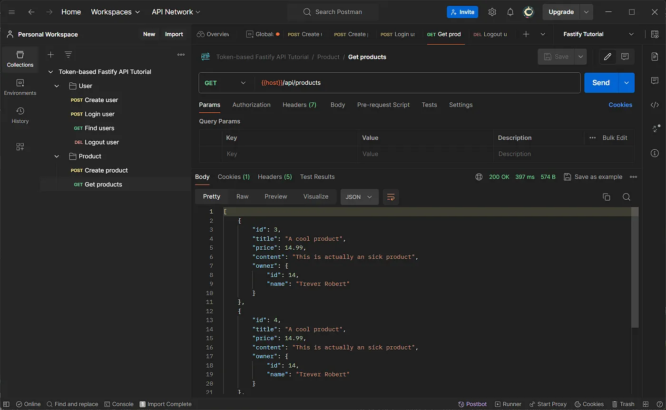Open the collections filter icon
The height and width of the screenshot is (410, 666).
[69, 55]
